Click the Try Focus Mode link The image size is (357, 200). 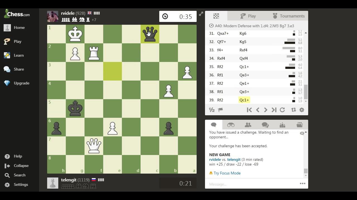point(227,173)
